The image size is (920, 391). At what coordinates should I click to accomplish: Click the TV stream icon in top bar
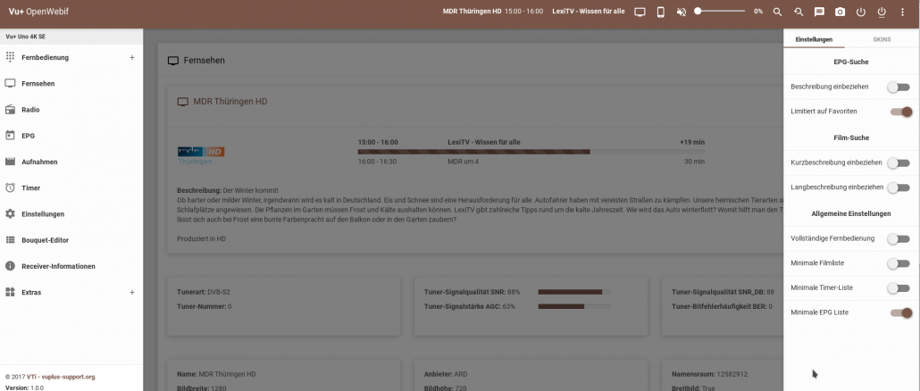click(x=640, y=12)
